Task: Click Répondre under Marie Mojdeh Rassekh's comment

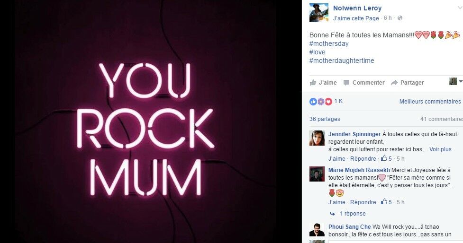Action: (x=363, y=202)
